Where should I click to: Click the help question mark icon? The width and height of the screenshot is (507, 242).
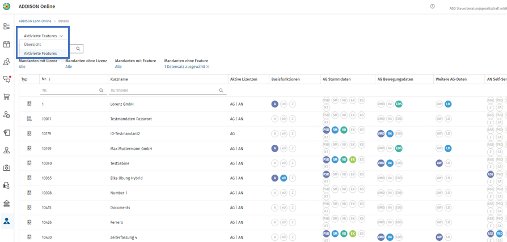click(432, 6)
